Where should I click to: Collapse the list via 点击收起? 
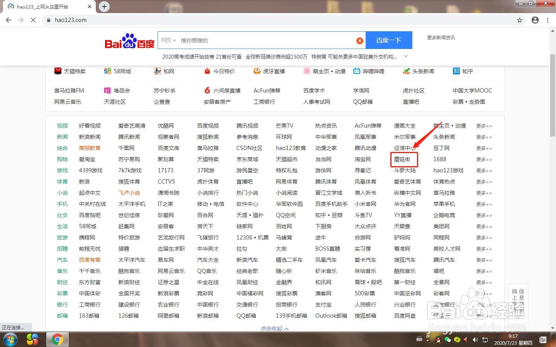pyautogui.click(x=275, y=328)
